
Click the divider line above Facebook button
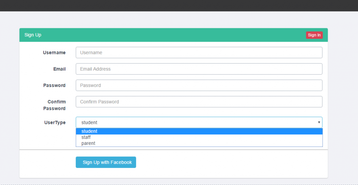coord(210,150)
